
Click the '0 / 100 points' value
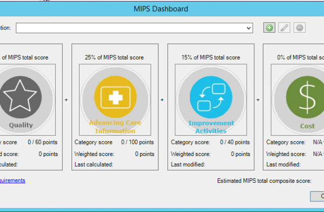[x=137, y=142]
